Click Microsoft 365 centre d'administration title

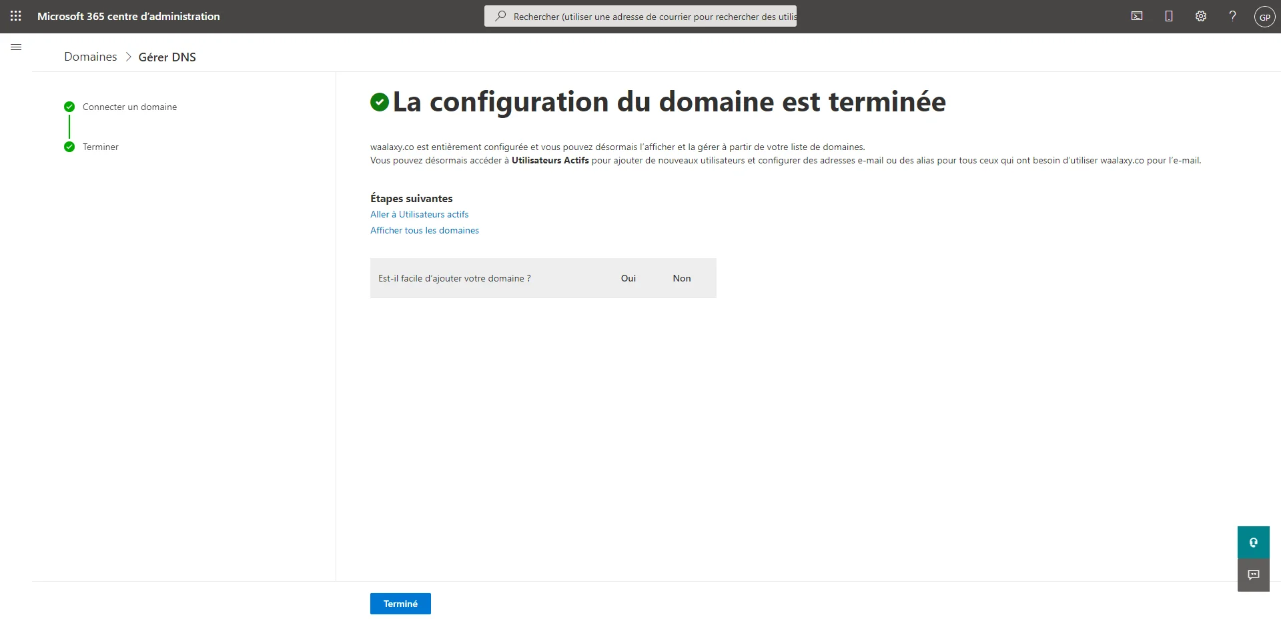tap(129, 16)
